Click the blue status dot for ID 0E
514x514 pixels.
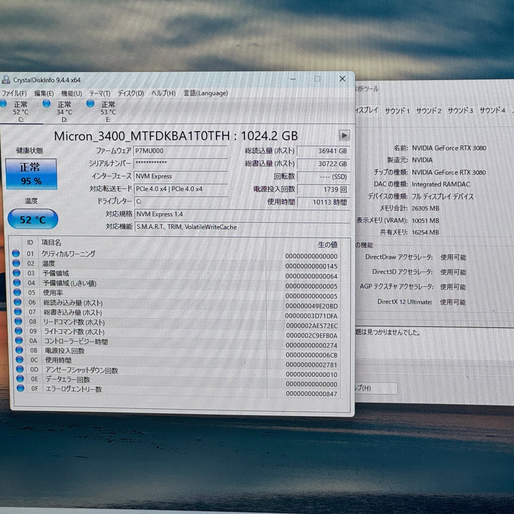pyautogui.click(x=20, y=378)
